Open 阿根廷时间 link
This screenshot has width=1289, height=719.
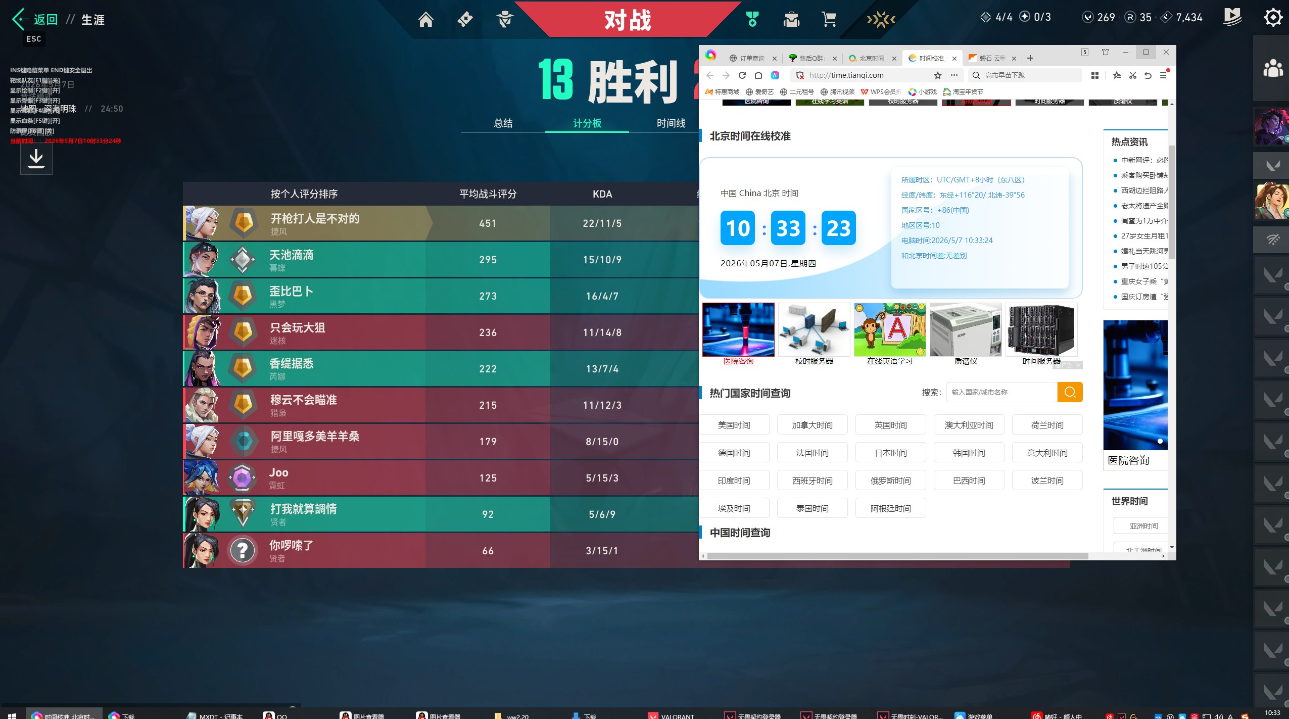891,508
